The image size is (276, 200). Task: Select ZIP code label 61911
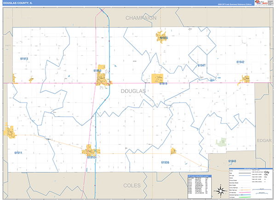pos(18,153)
